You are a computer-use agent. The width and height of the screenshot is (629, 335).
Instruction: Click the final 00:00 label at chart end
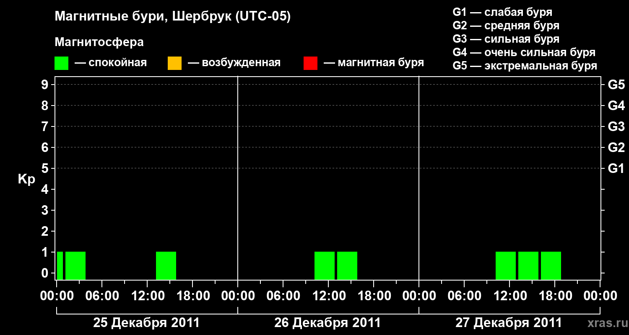[x=600, y=296]
